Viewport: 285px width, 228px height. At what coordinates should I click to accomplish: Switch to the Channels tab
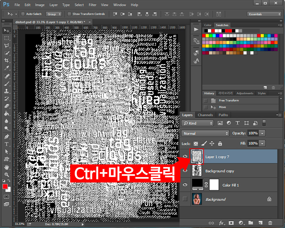tap(205, 115)
